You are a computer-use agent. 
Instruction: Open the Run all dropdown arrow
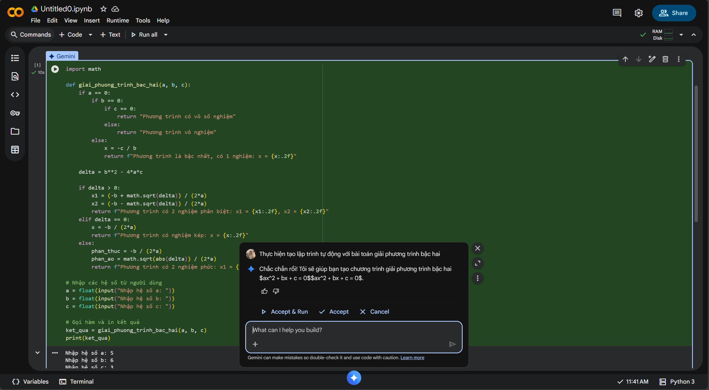pyautogui.click(x=166, y=35)
